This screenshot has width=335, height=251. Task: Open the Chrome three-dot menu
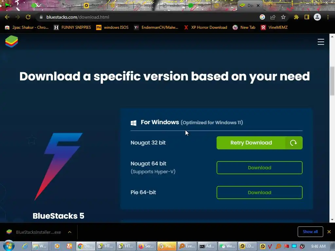(x=328, y=17)
